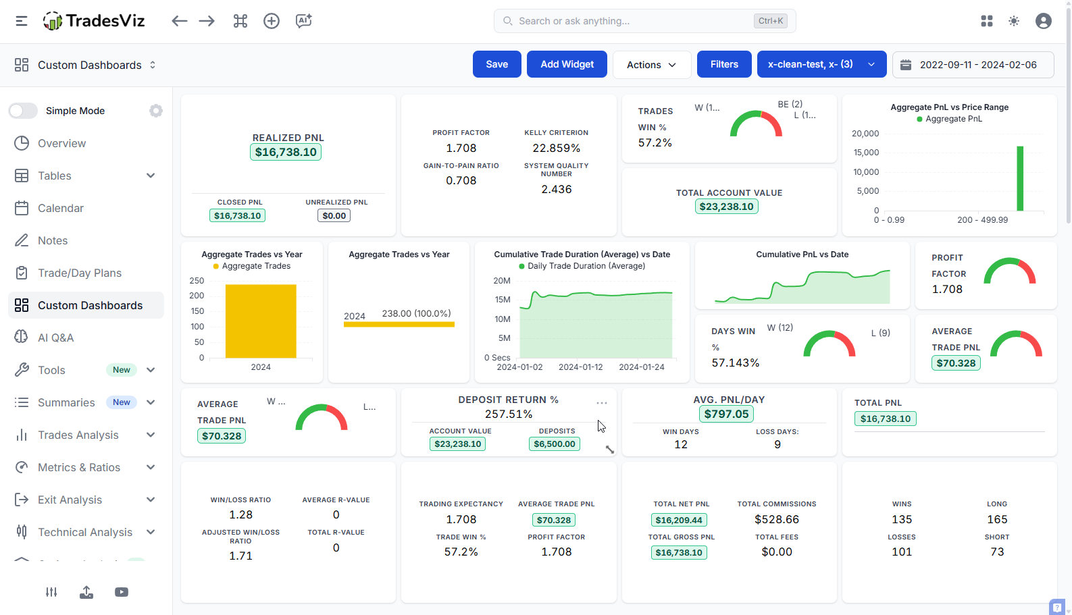Open the Actions dropdown

pos(651,65)
